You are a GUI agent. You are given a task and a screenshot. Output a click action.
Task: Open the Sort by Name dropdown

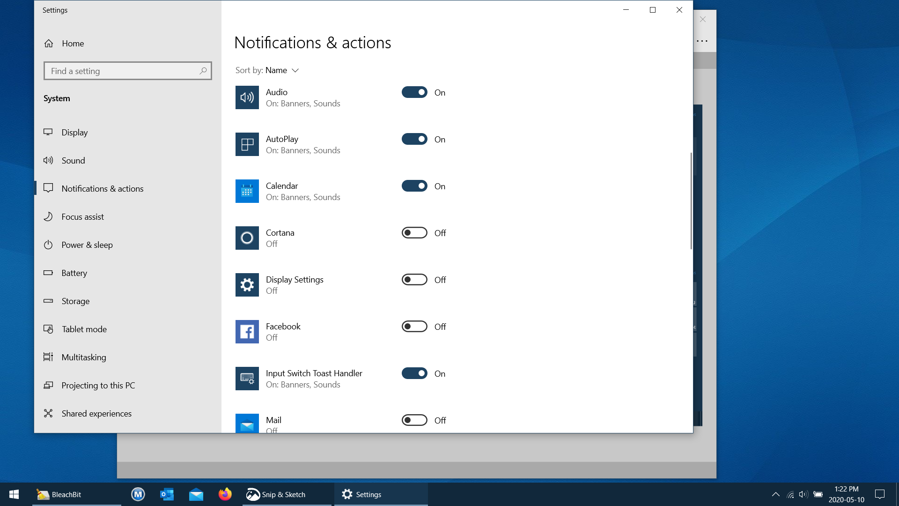click(x=282, y=70)
